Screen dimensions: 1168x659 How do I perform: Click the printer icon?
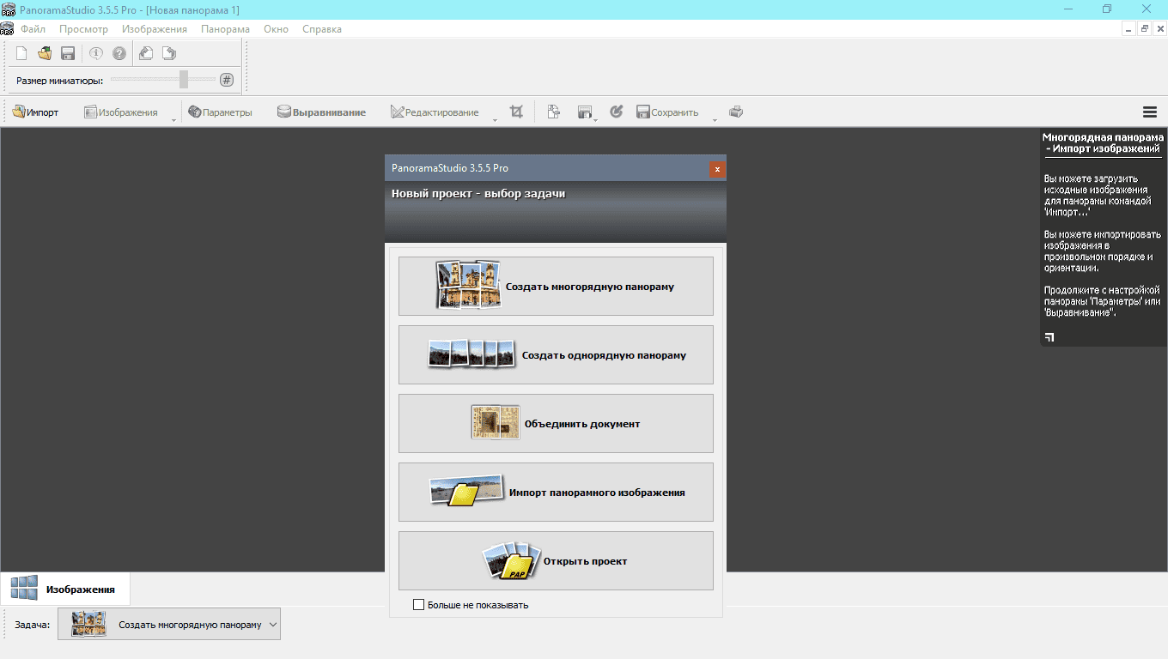click(736, 112)
